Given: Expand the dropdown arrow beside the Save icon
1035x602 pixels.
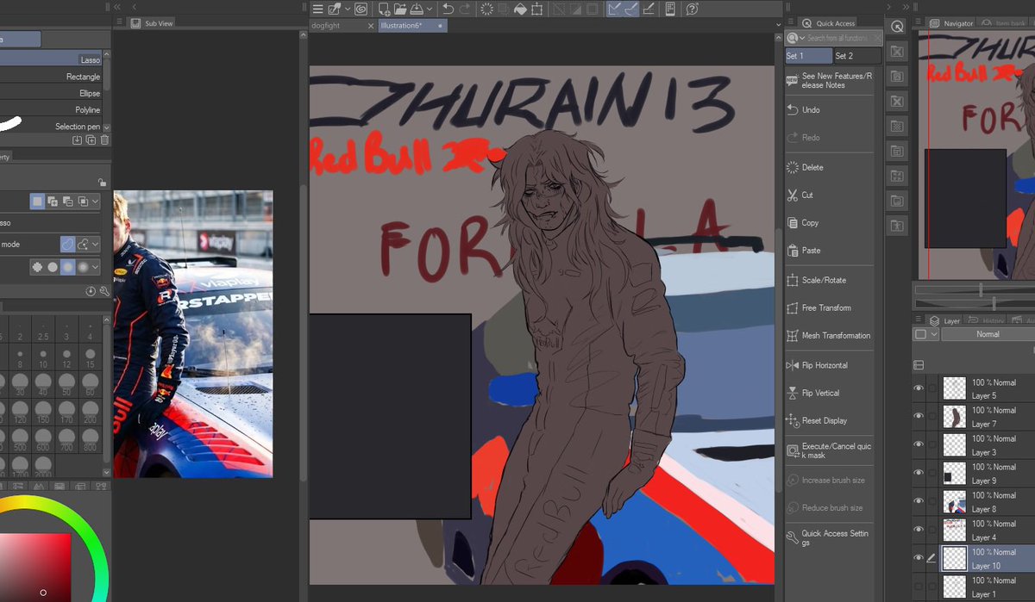Looking at the screenshot, I should click(430, 9).
